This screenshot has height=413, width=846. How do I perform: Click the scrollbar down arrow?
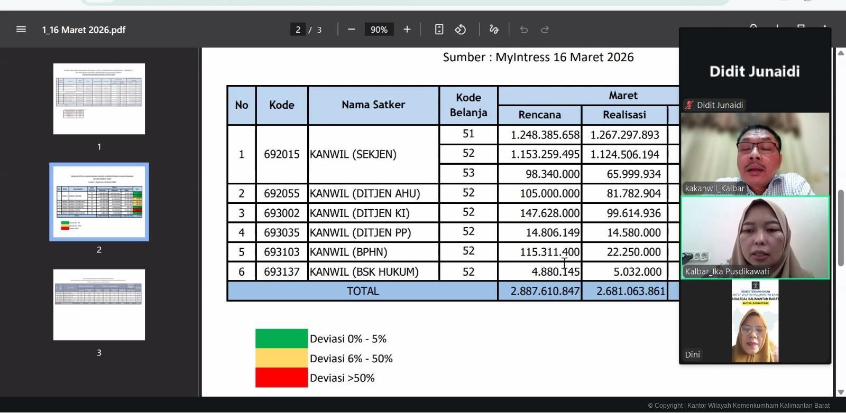click(841, 392)
